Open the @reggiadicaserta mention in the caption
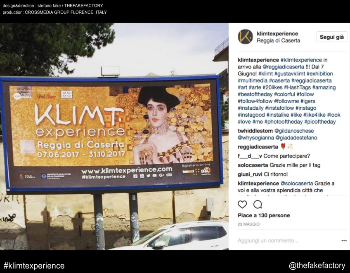The width and height of the screenshot is (350, 273). (x=284, y=67)
